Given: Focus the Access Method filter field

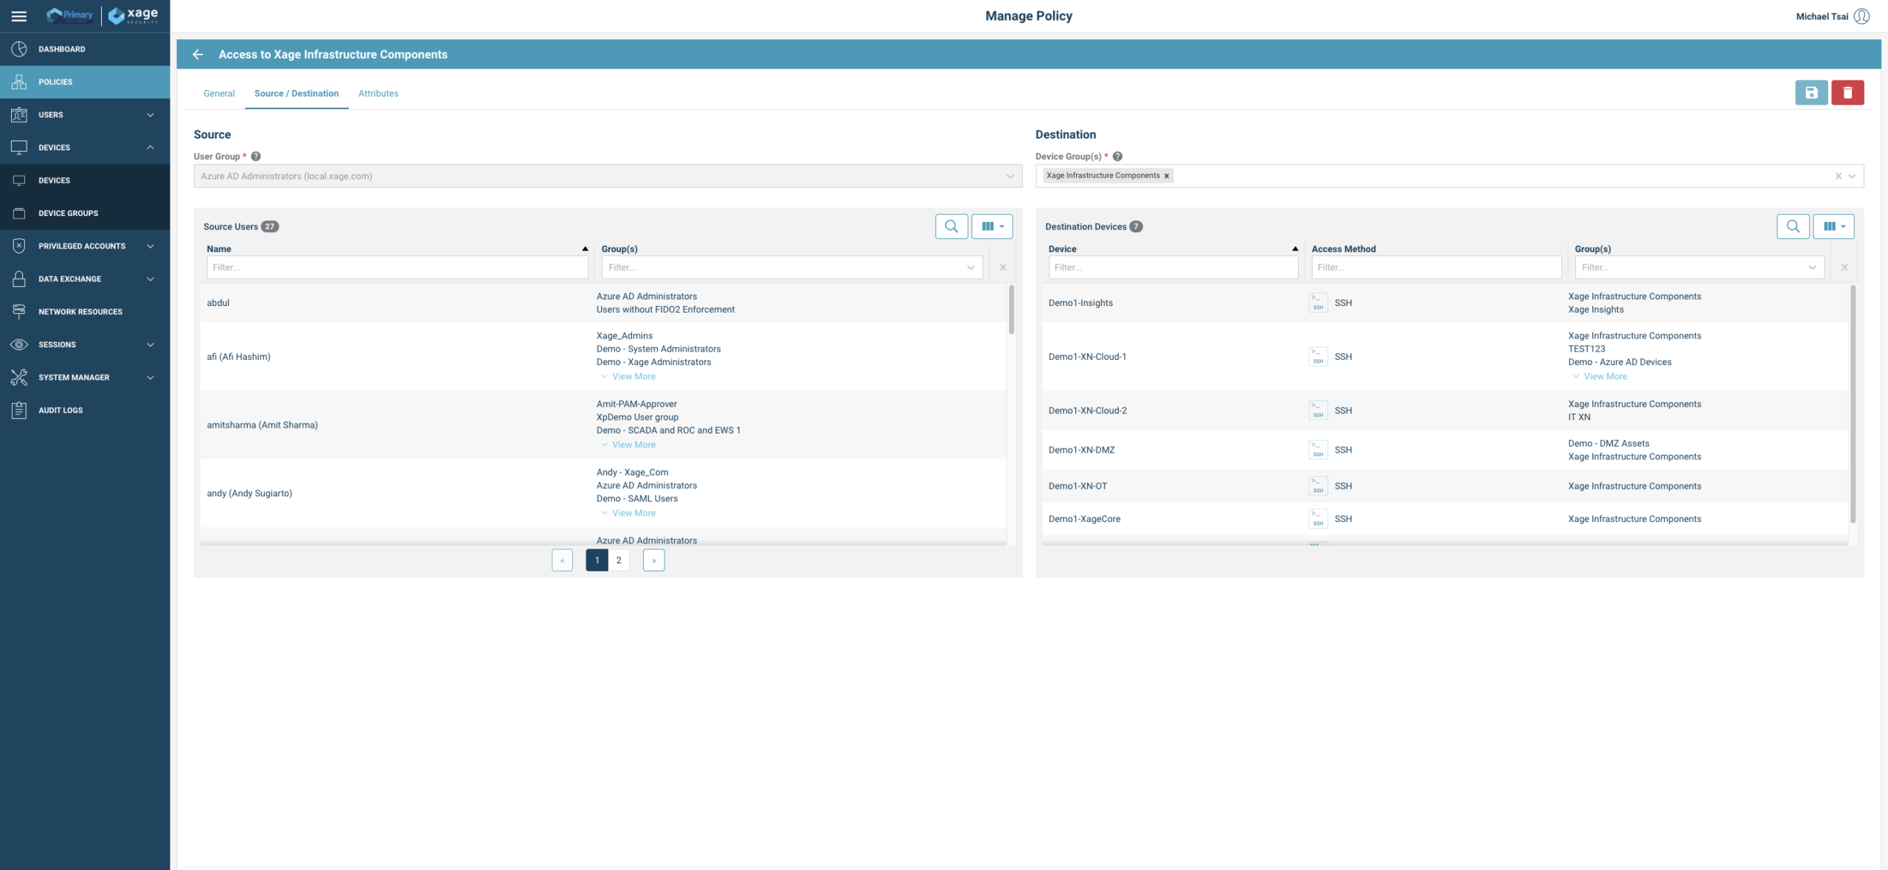Looking at the screenshot, I should [x=1436, y=268].
